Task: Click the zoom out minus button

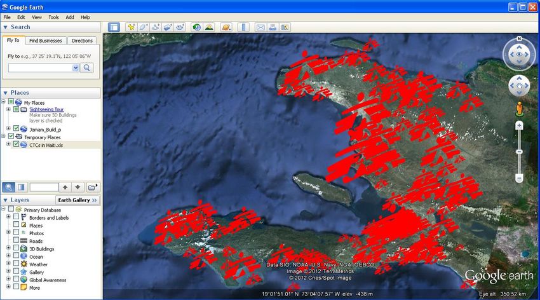Action: [x=519, y=179]
